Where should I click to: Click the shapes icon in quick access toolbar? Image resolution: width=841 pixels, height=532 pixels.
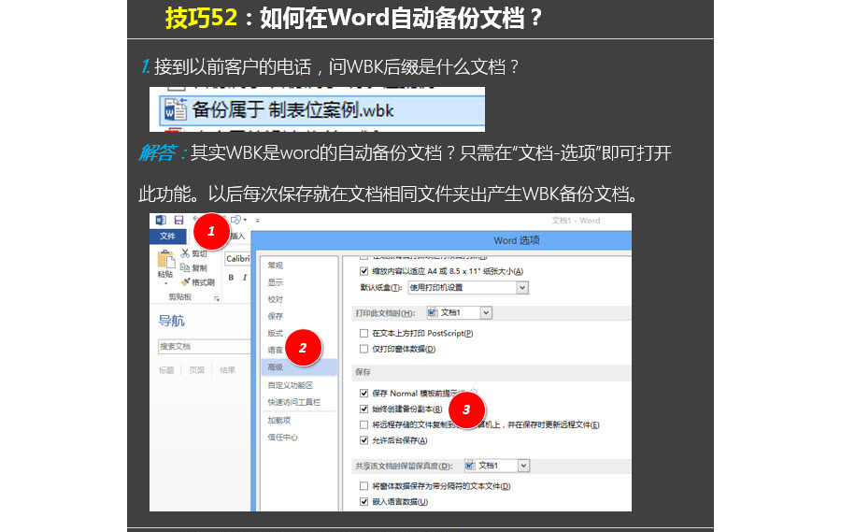click(235, 220)
